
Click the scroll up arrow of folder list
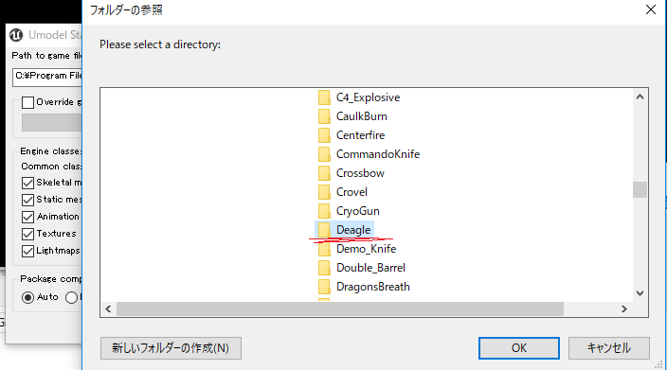640,97
